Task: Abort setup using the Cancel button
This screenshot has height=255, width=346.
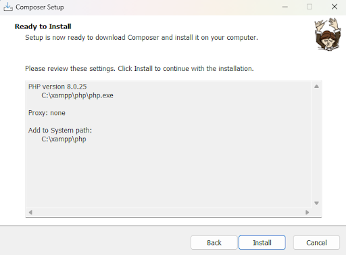Action: coord(316,243)
